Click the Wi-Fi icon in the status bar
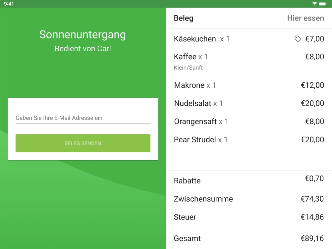 [x=315, y=4]
